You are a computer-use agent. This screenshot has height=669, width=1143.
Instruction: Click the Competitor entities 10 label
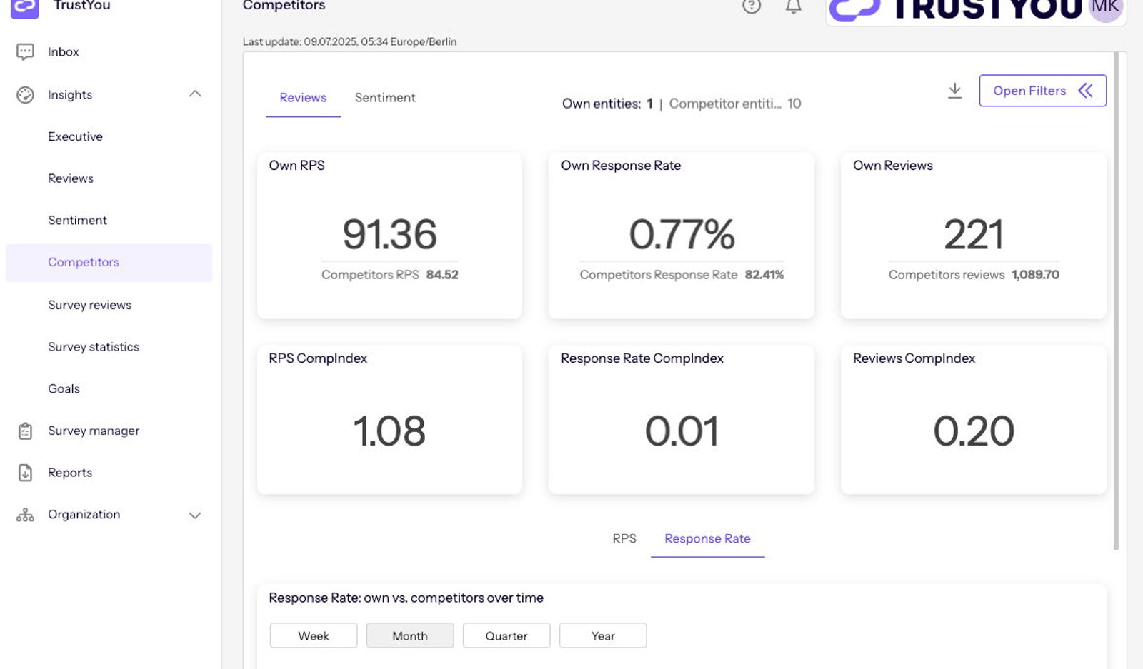[x=735, y=104]
